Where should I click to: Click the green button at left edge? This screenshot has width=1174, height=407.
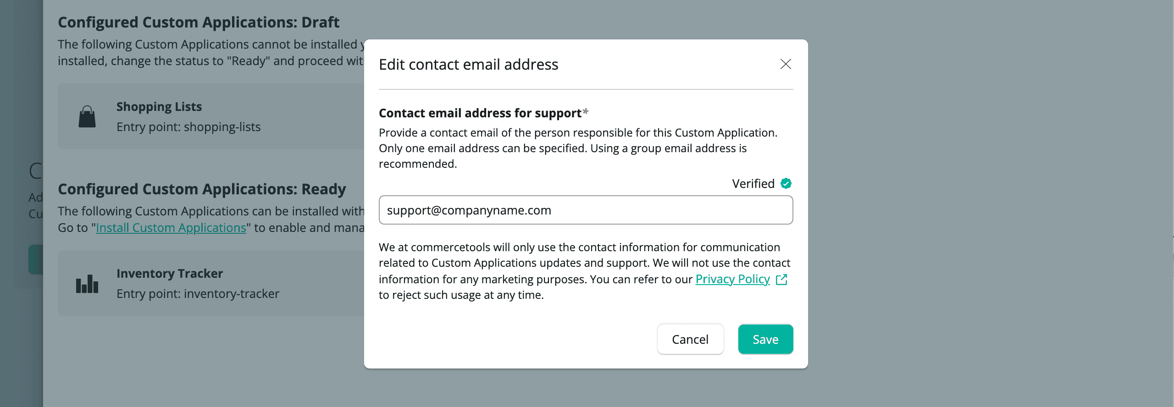click(35, 259)
